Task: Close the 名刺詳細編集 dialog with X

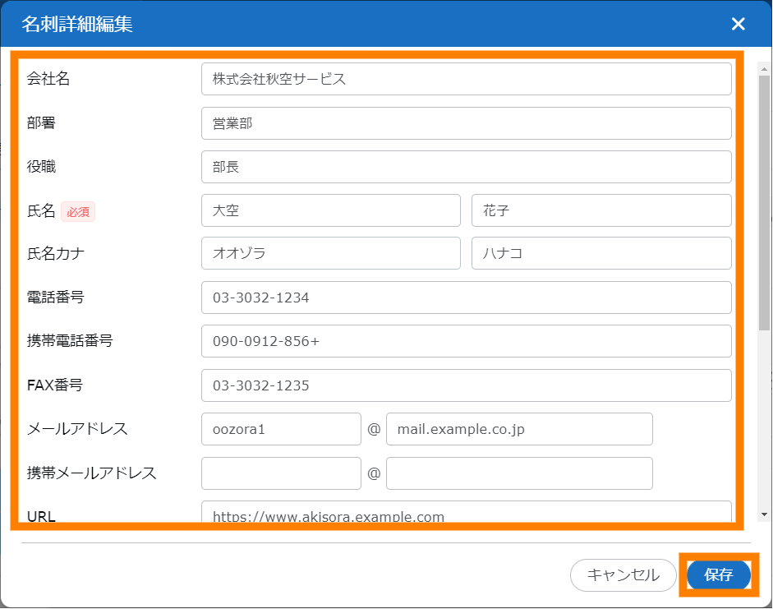Action: point(738,24)
